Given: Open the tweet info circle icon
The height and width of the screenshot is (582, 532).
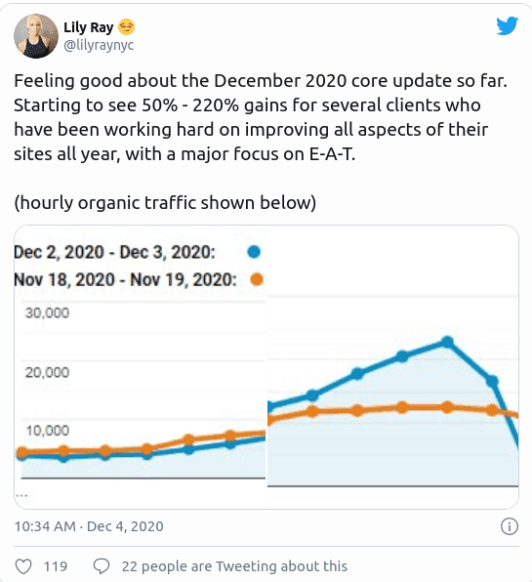Looking at the screenshot, I should pos(510,526).
